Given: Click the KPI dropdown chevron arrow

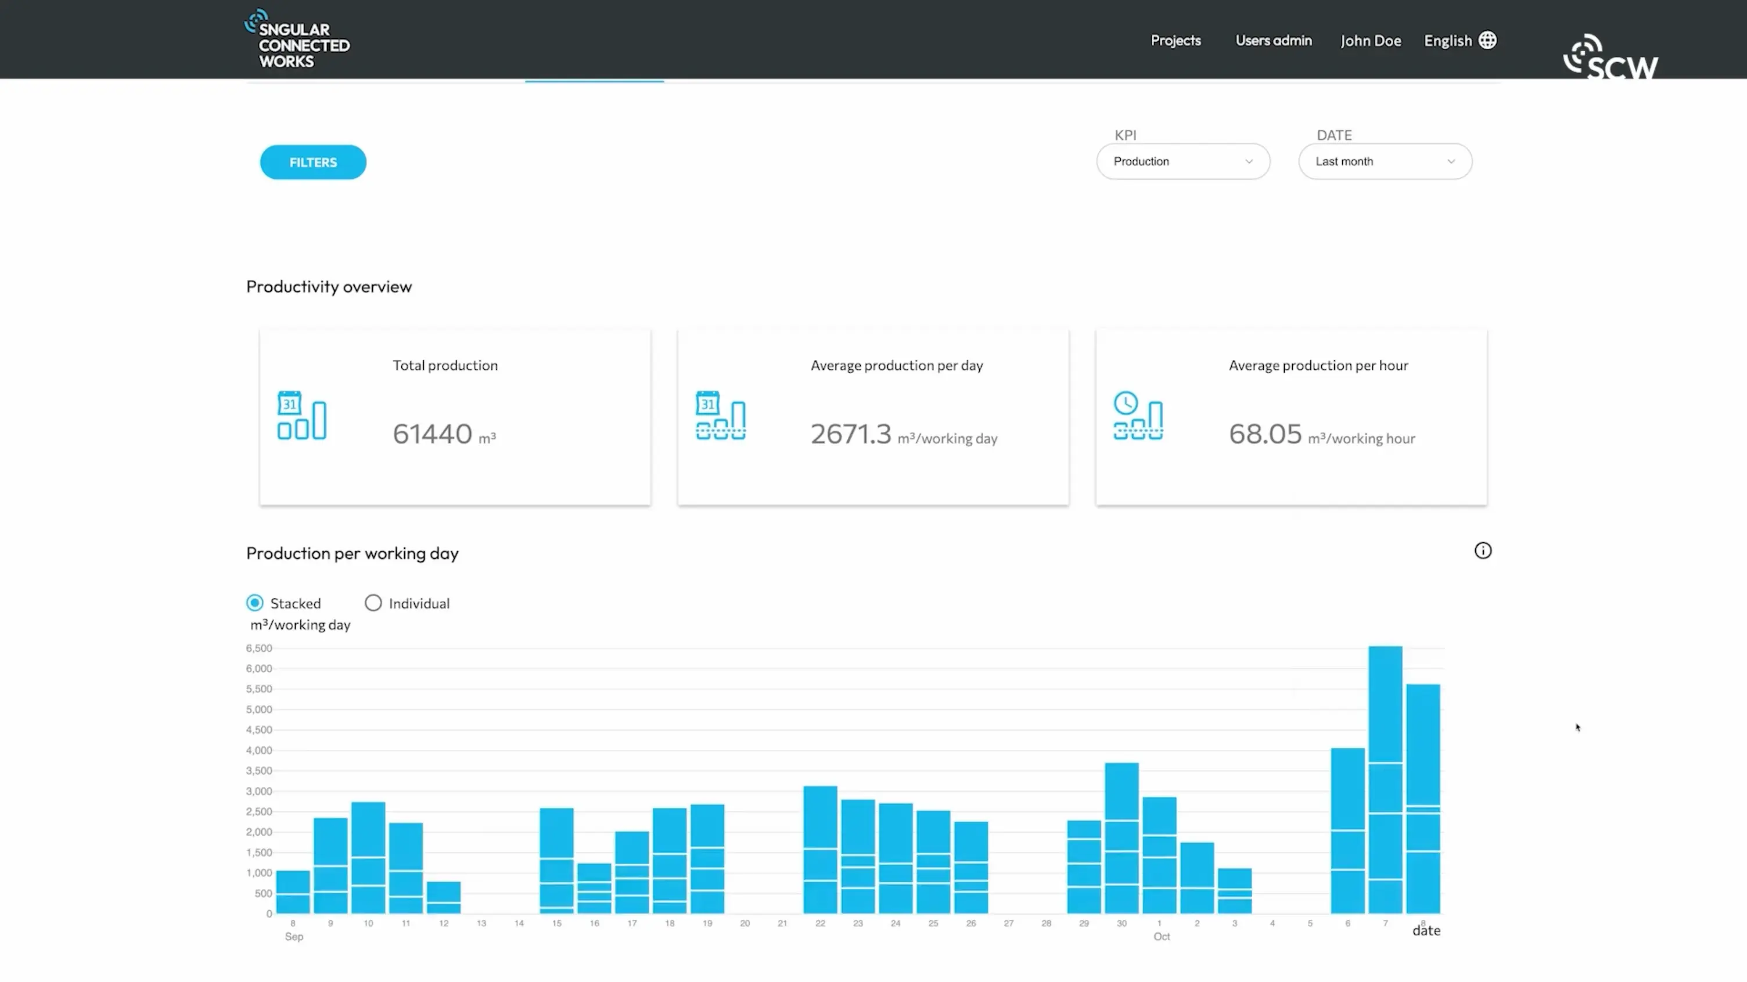Looking at the screenshot, I should (x=1249, y=161).
